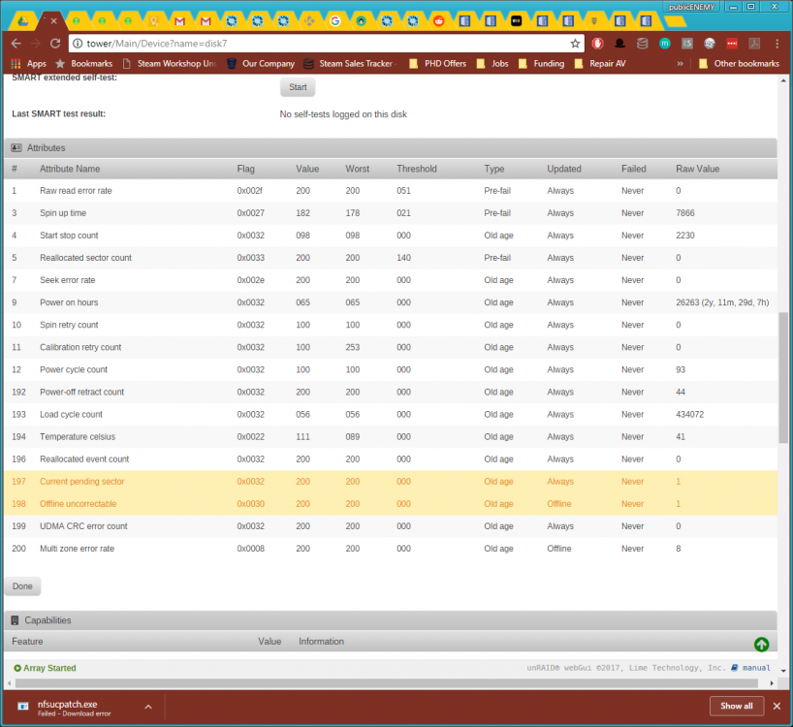Image resolution: width=793 pixels, height=727 pixels.
Task: Click the Capabilities section header
Action: click(x=391, y=620)
